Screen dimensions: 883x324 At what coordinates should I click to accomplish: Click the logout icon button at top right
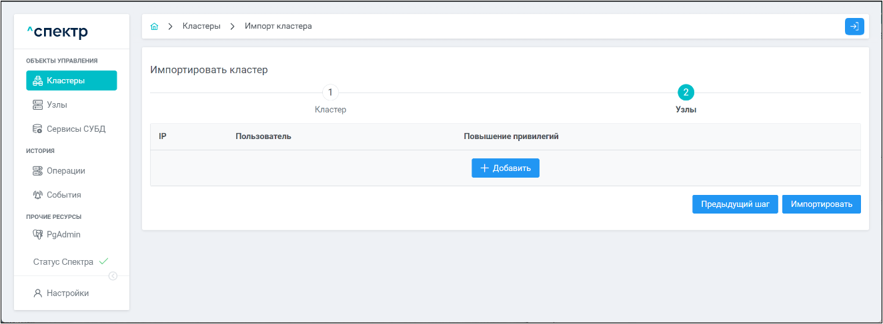pyautogui.click(x=854, y=27)
